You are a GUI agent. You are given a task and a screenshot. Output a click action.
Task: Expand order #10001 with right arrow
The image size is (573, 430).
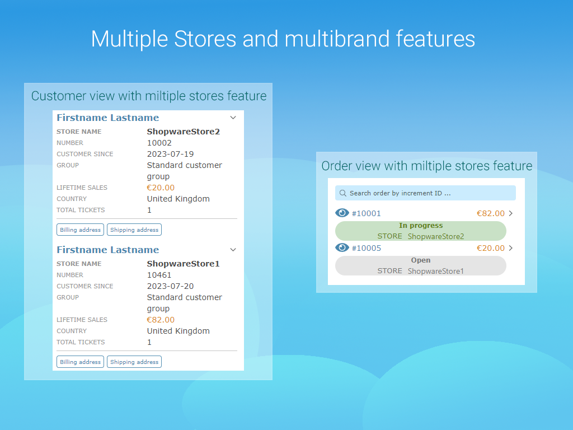510,213
